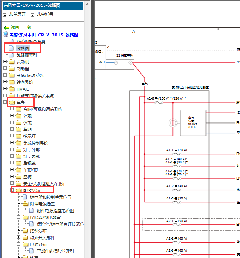
Task: Expand 音响/可视和通信系统 folder
Action: (x=12, y=109)
